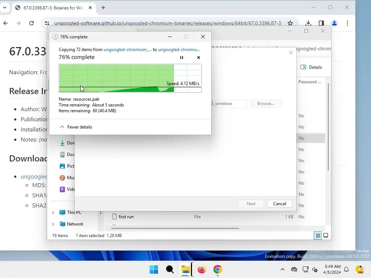Reload the Chrome page
The image size is (371, 278).
click(x=31, y=23)
